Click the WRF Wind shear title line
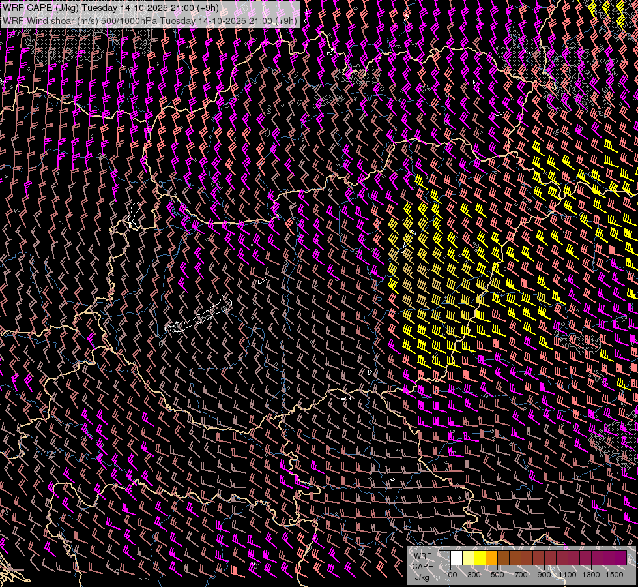638x587 pixels. click(x=150, y=20)
